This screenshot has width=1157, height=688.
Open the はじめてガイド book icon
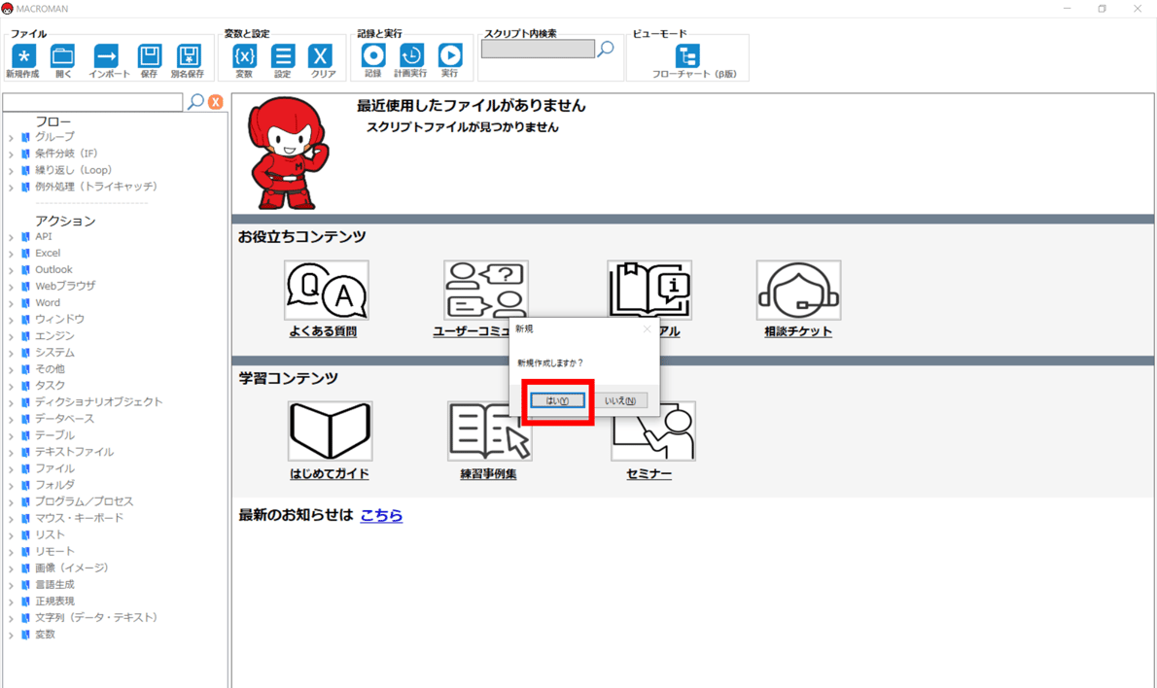pos(330,431)
